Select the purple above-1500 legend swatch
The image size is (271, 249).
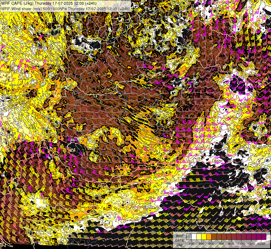pyautogui.click(x=264, y=237)
